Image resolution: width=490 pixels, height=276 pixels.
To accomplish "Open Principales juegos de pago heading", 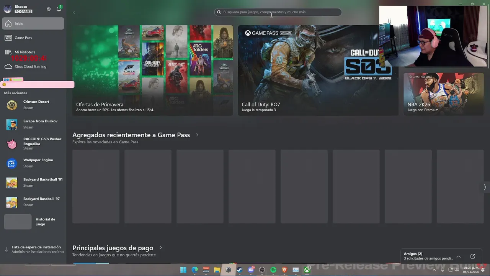I will (x=113, y=248).
